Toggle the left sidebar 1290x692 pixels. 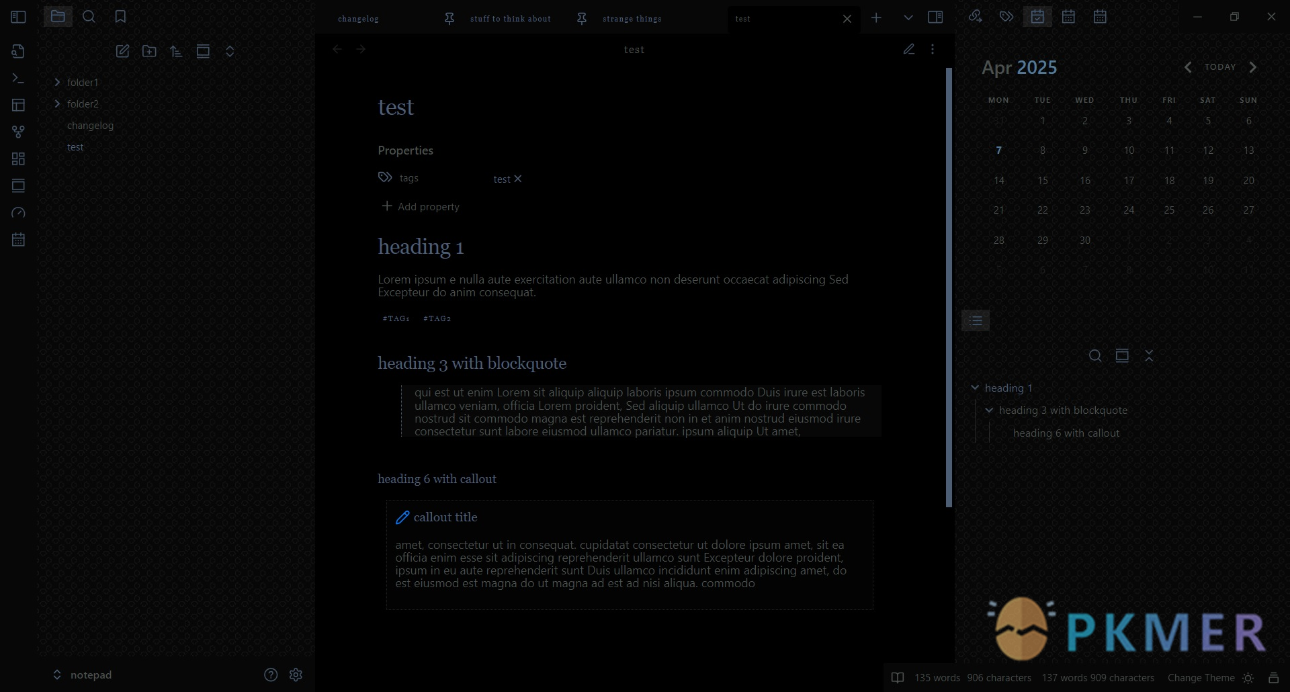tap(18, 17)
